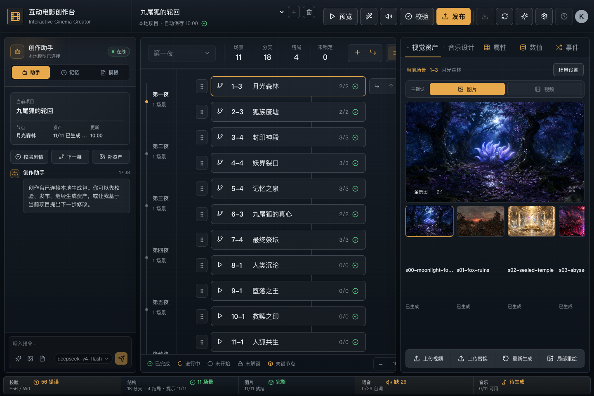594x396 pixels.
Task: Click the sparkle icon in assistant input
Action: click(x=18, y=358)
